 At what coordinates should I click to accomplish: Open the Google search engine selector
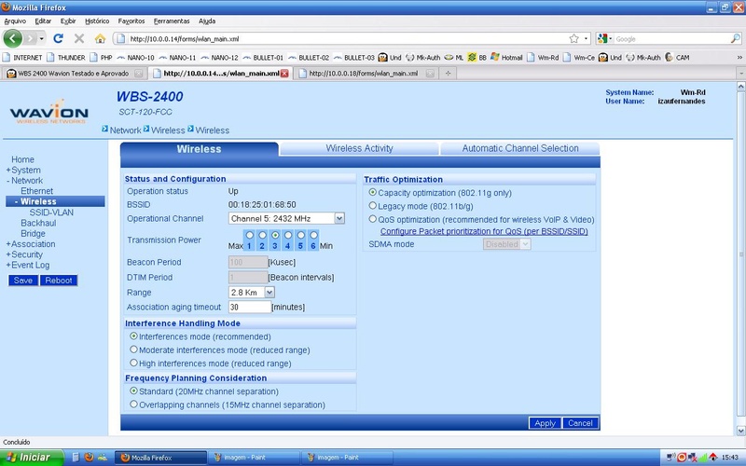point(604,38)
